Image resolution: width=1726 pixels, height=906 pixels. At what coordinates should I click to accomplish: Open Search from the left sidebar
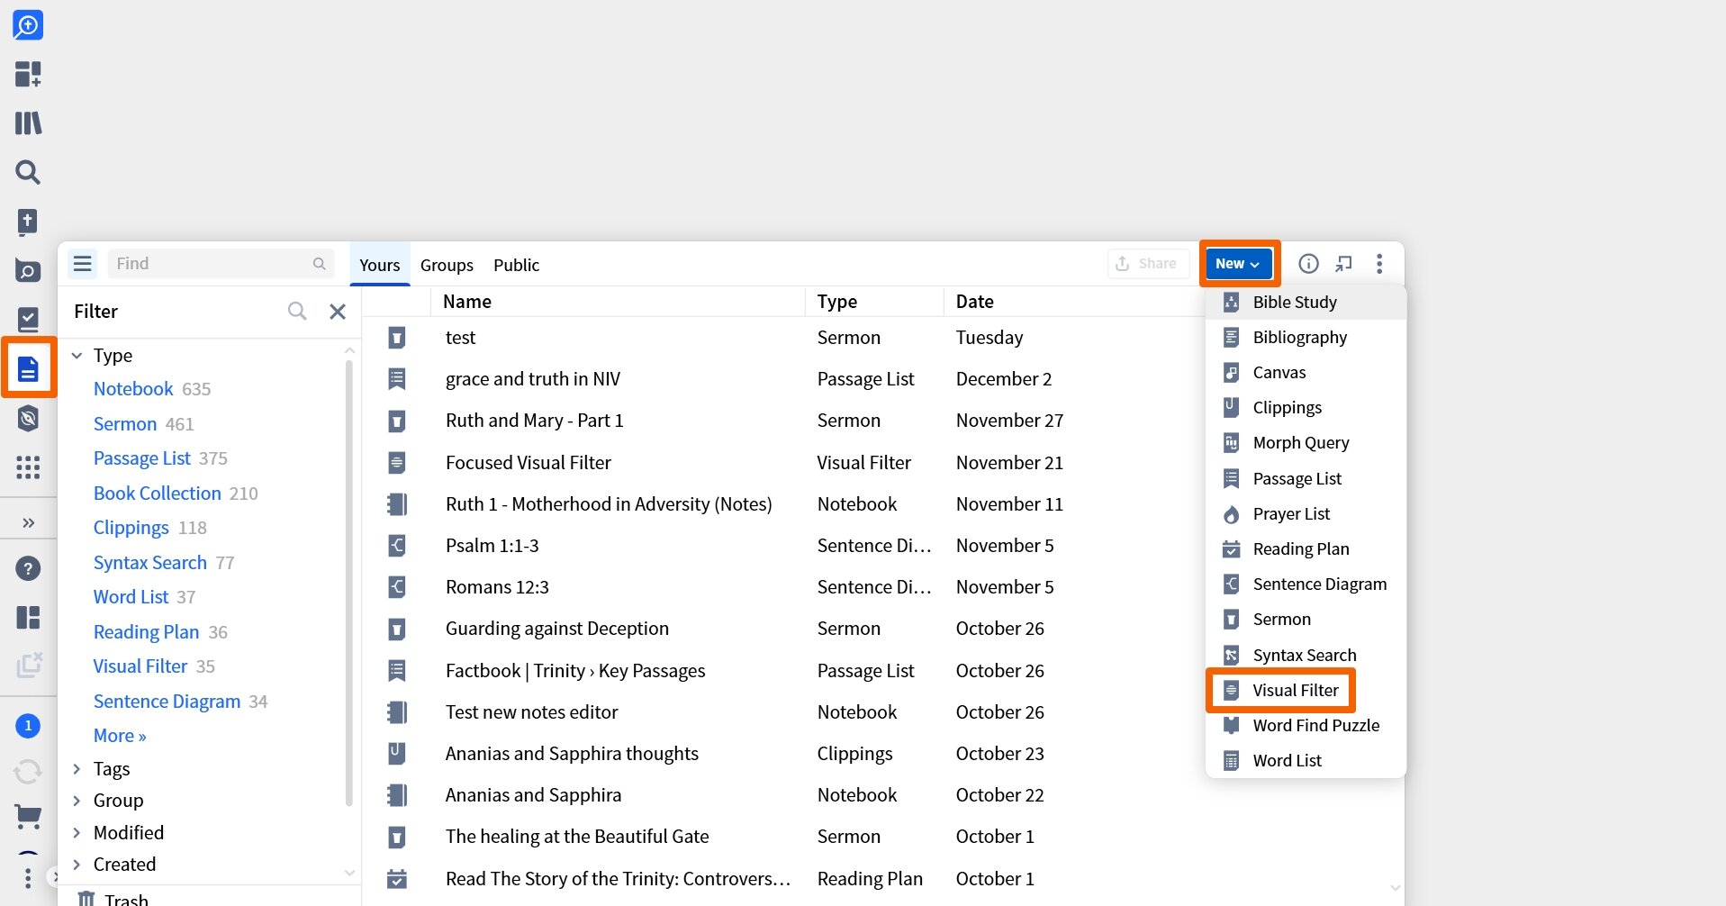[x=28, y=172]
